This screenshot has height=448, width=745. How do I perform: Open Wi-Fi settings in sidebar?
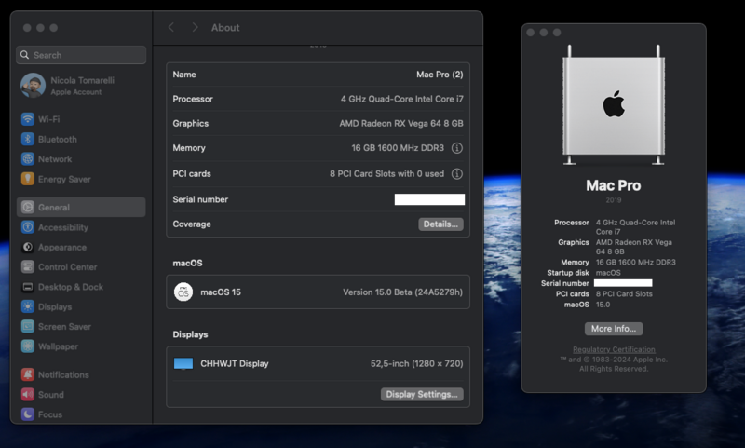click(48, 119)
